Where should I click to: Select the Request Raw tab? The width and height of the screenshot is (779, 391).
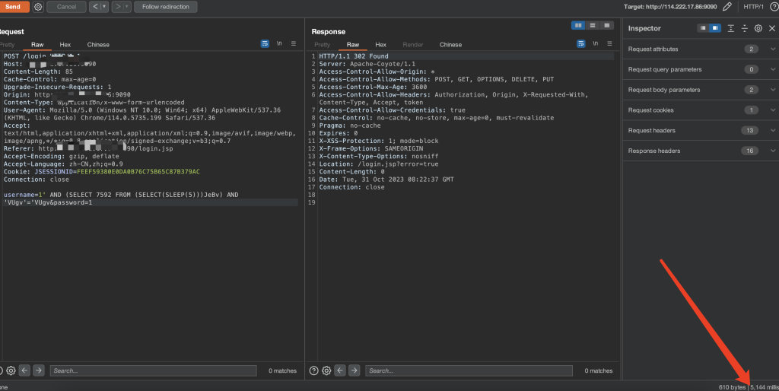click(37, 45)
